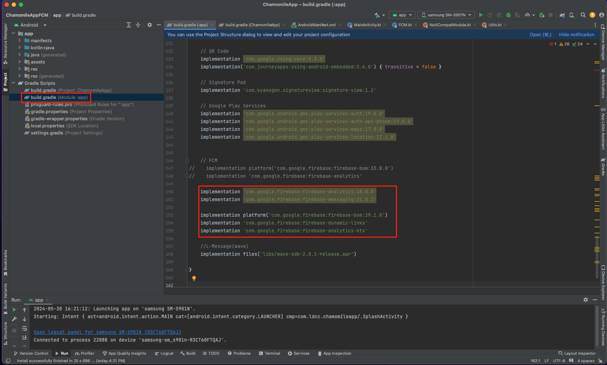Select settings.gradle in the project tree
Screen dimensions: 607x365
coord(47,133)
